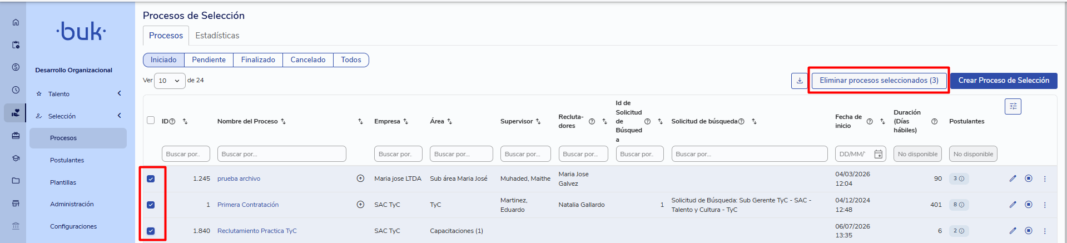Click Eliminar procesos seleccionados (3) button
The height and width of the screenshot is (243, 1067).
click(879, 81)
